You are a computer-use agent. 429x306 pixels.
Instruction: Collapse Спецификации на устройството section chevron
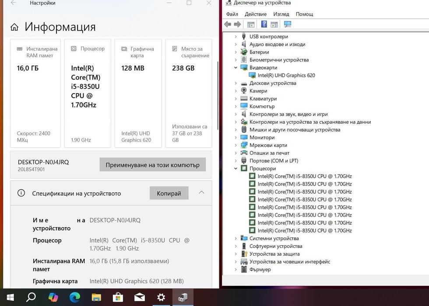point(202,193)
